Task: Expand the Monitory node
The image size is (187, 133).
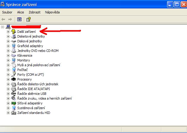Action: pos(8,61)
